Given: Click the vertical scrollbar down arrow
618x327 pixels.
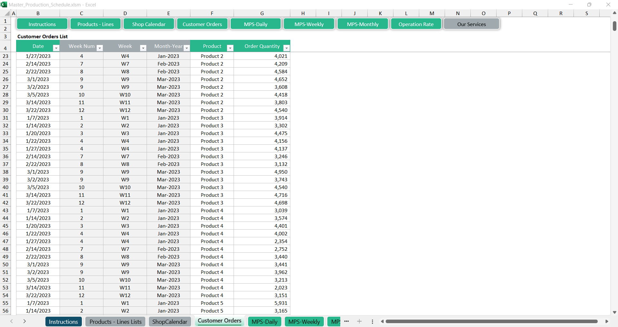Looking at the screenshot, I should tap(614, 312).
